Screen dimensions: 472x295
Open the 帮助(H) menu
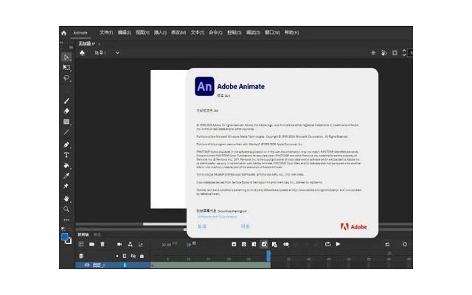point(292,32)
